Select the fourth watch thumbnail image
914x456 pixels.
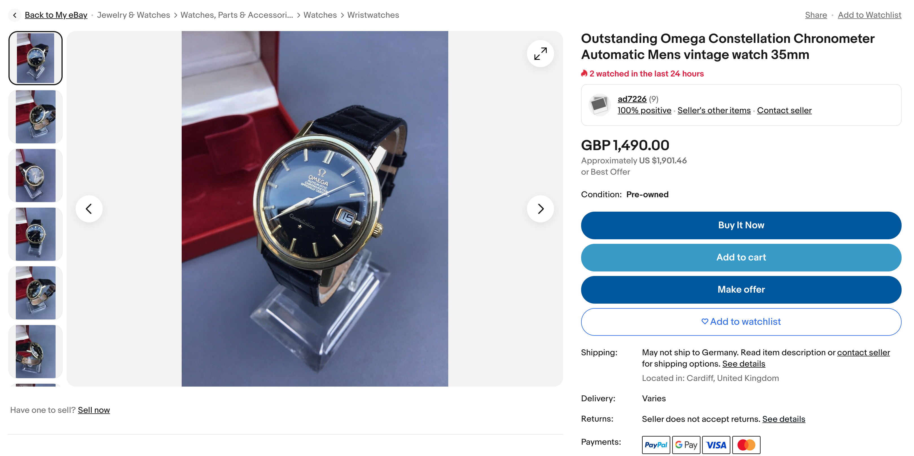pyautogui.click(x=36, y=234)
